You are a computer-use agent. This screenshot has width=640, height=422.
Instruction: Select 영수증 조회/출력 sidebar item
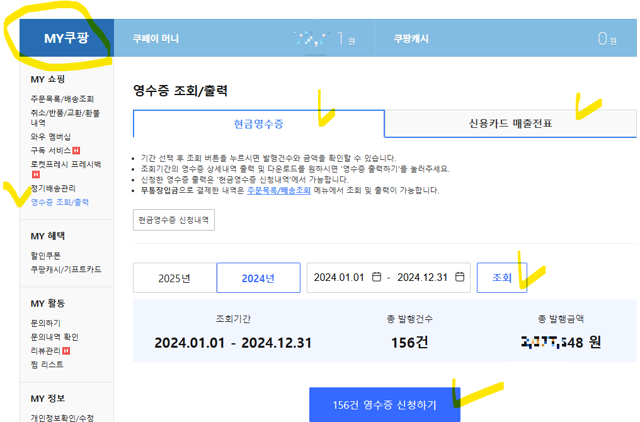60,202
